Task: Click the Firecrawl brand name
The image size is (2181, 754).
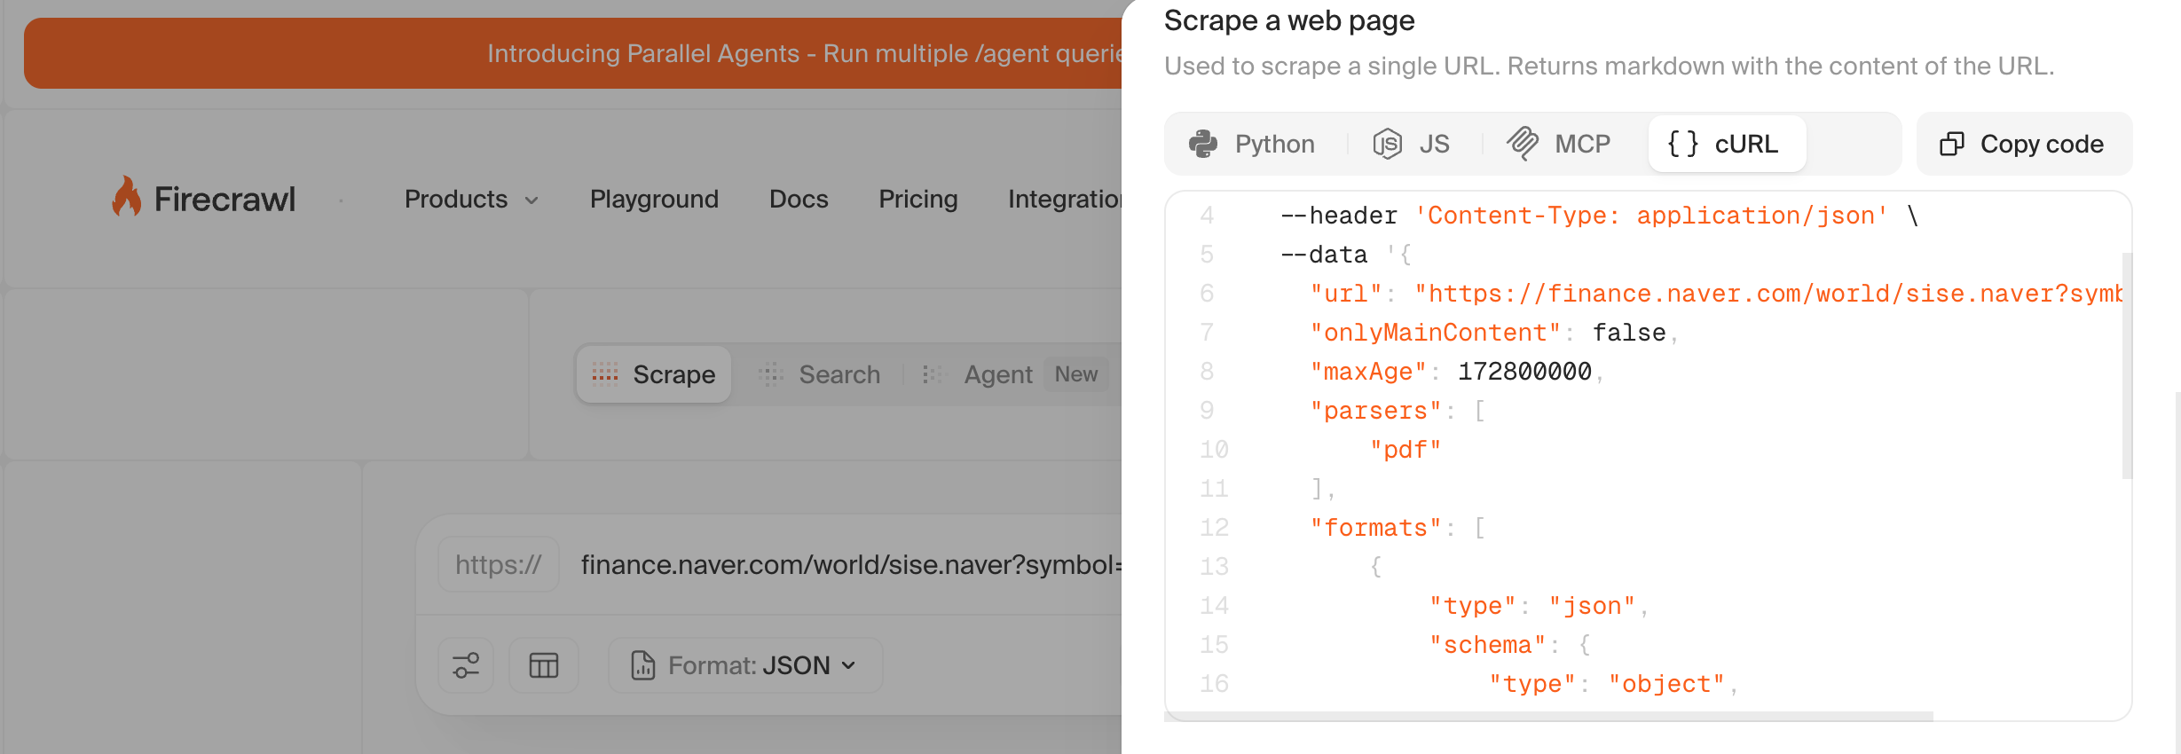Action: tap(224, 199)
